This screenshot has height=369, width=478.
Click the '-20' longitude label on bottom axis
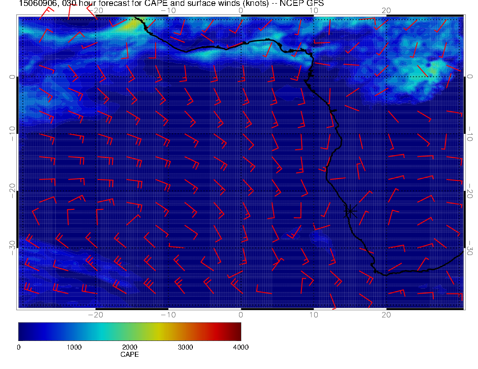point(96,315)
